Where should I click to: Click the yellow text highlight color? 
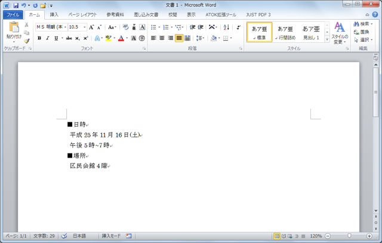tap(109, 38)
